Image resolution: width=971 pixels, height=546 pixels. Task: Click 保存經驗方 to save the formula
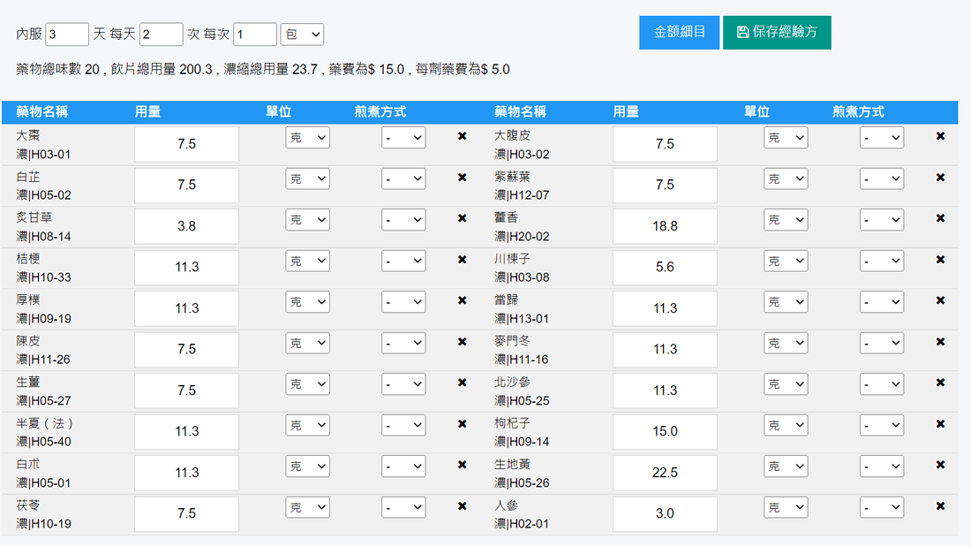click(777, 33)
